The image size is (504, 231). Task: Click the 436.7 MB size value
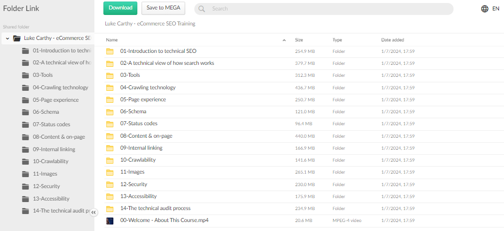(x=305, y=88)
